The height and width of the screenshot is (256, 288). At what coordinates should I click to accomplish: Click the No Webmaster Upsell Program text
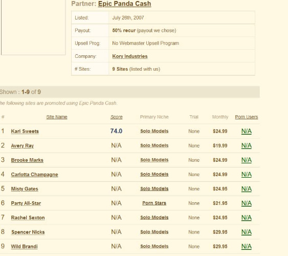tap(145, 43)
